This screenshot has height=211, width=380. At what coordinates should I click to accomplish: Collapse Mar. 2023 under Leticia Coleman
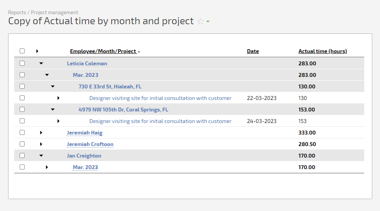point(47,75)
